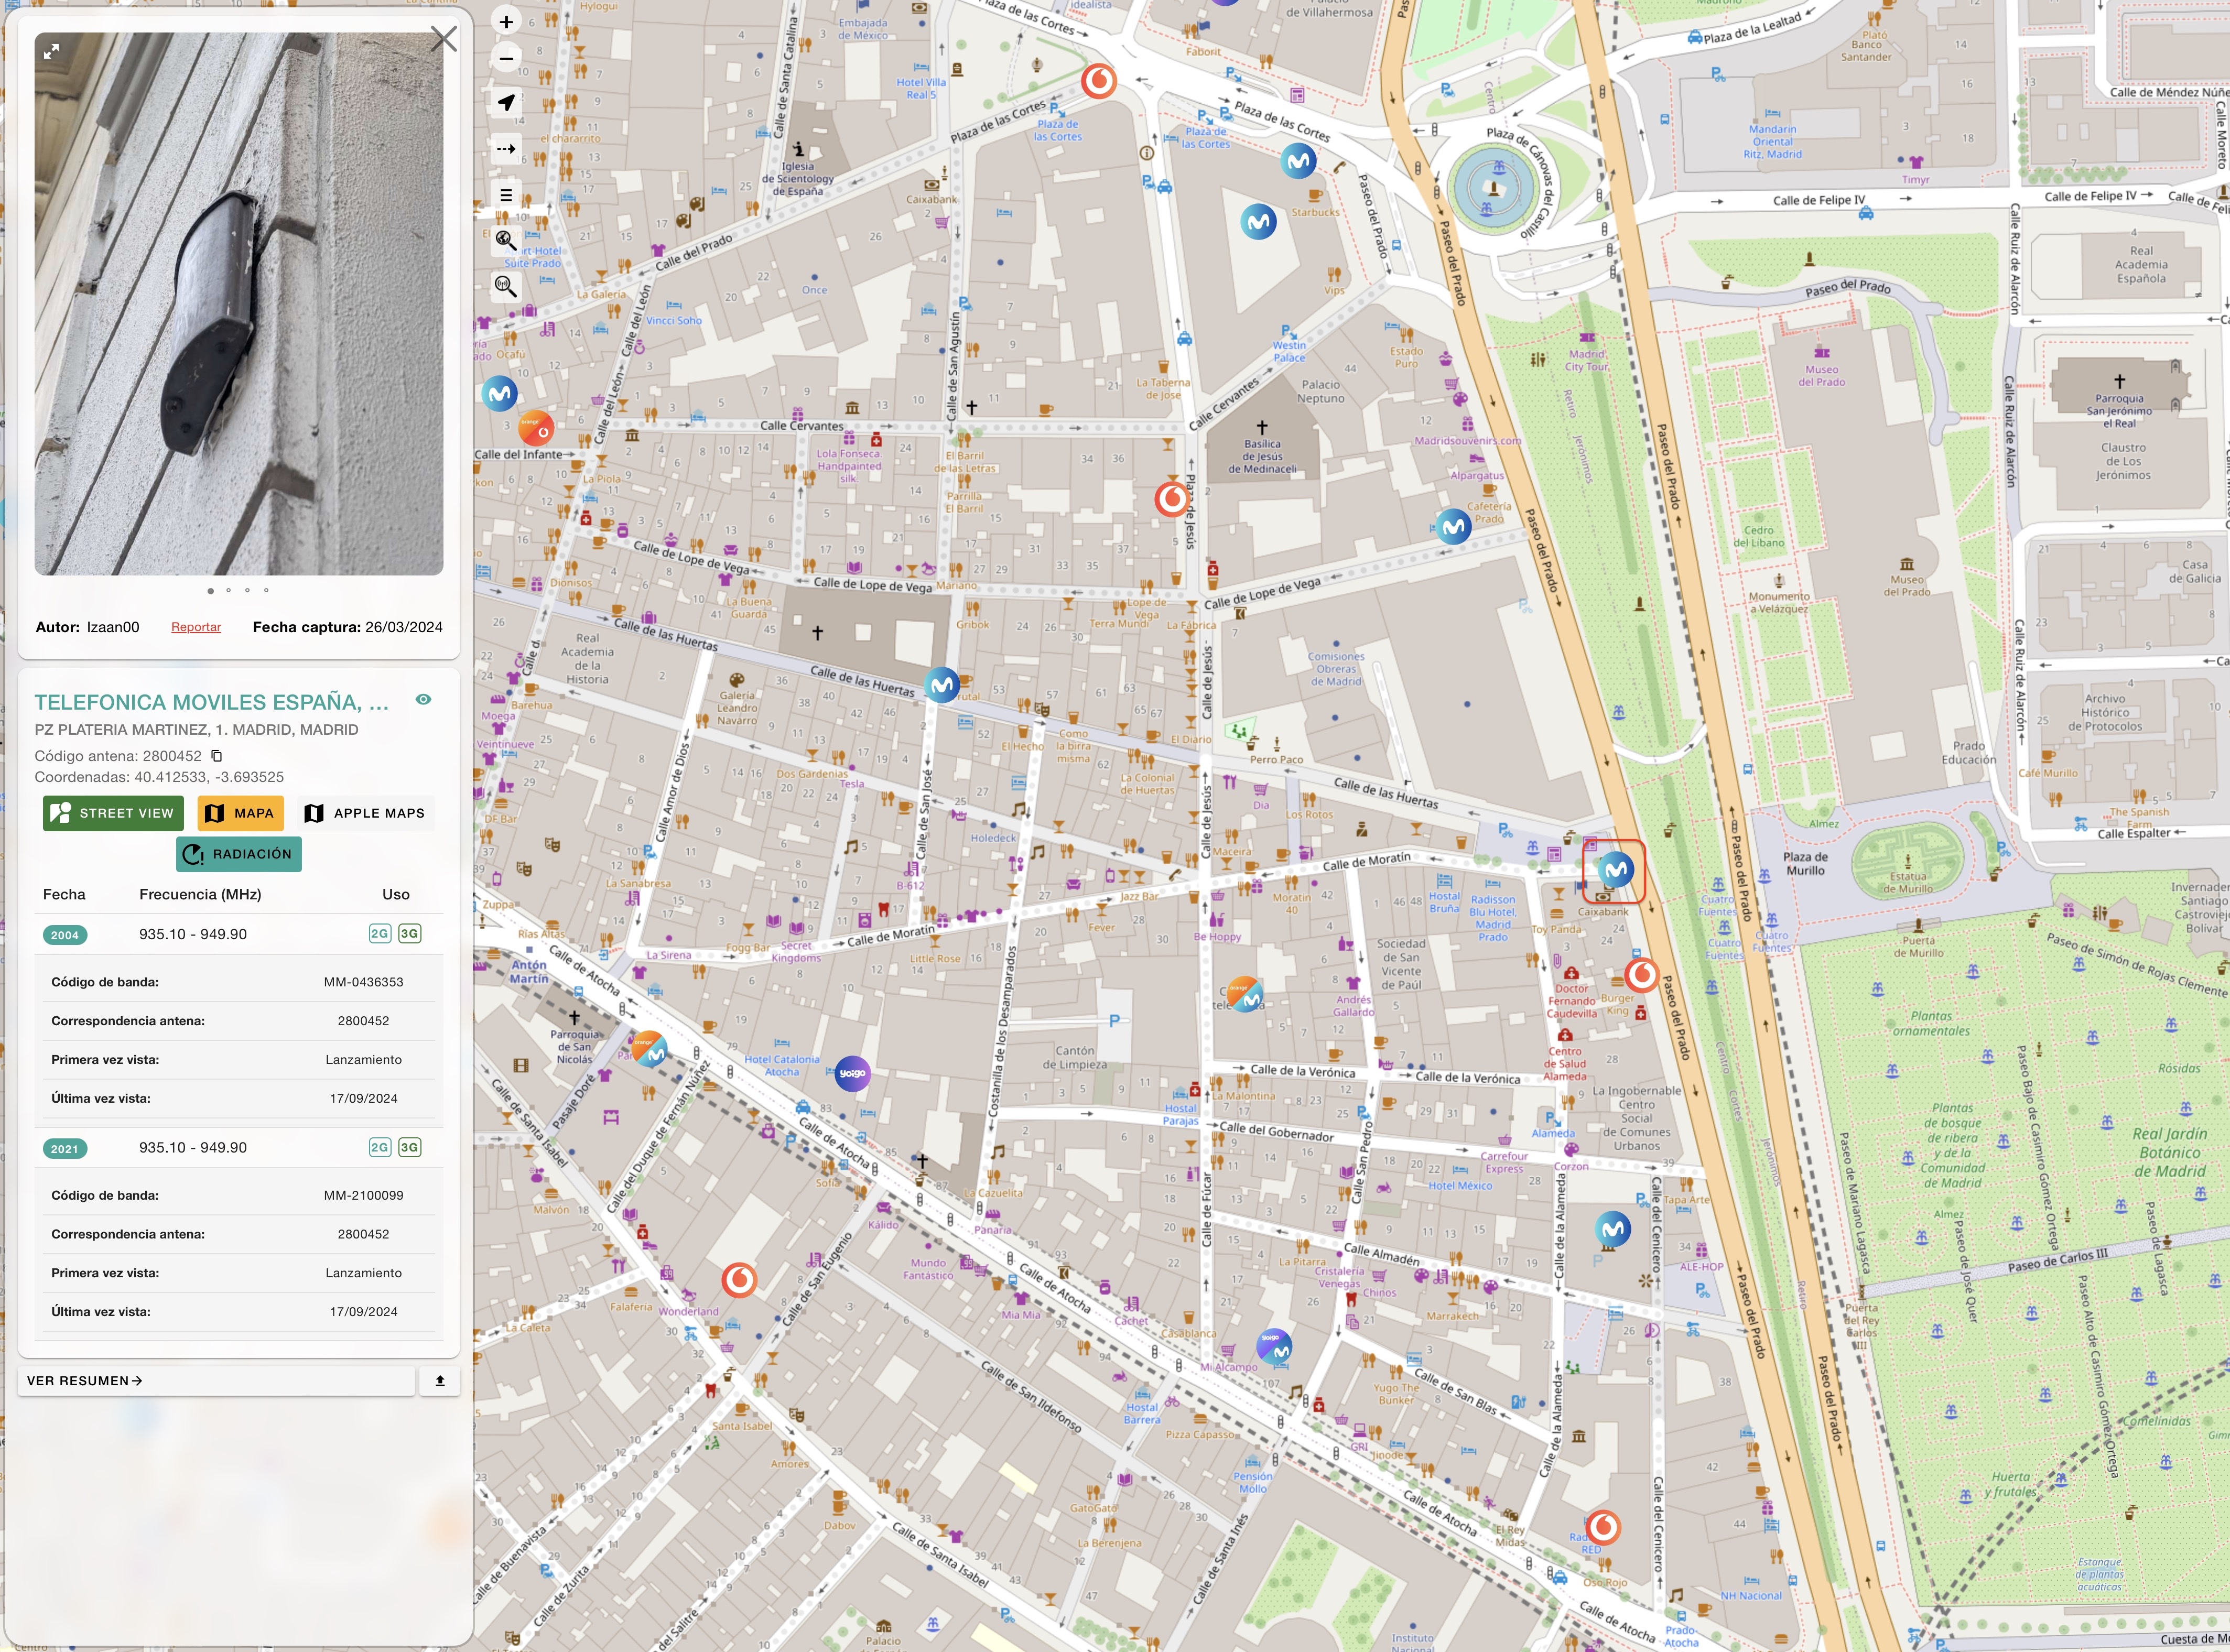Show the fourth photo via carousel dot
This screenshot has height=1652, width=2230.
266,591
